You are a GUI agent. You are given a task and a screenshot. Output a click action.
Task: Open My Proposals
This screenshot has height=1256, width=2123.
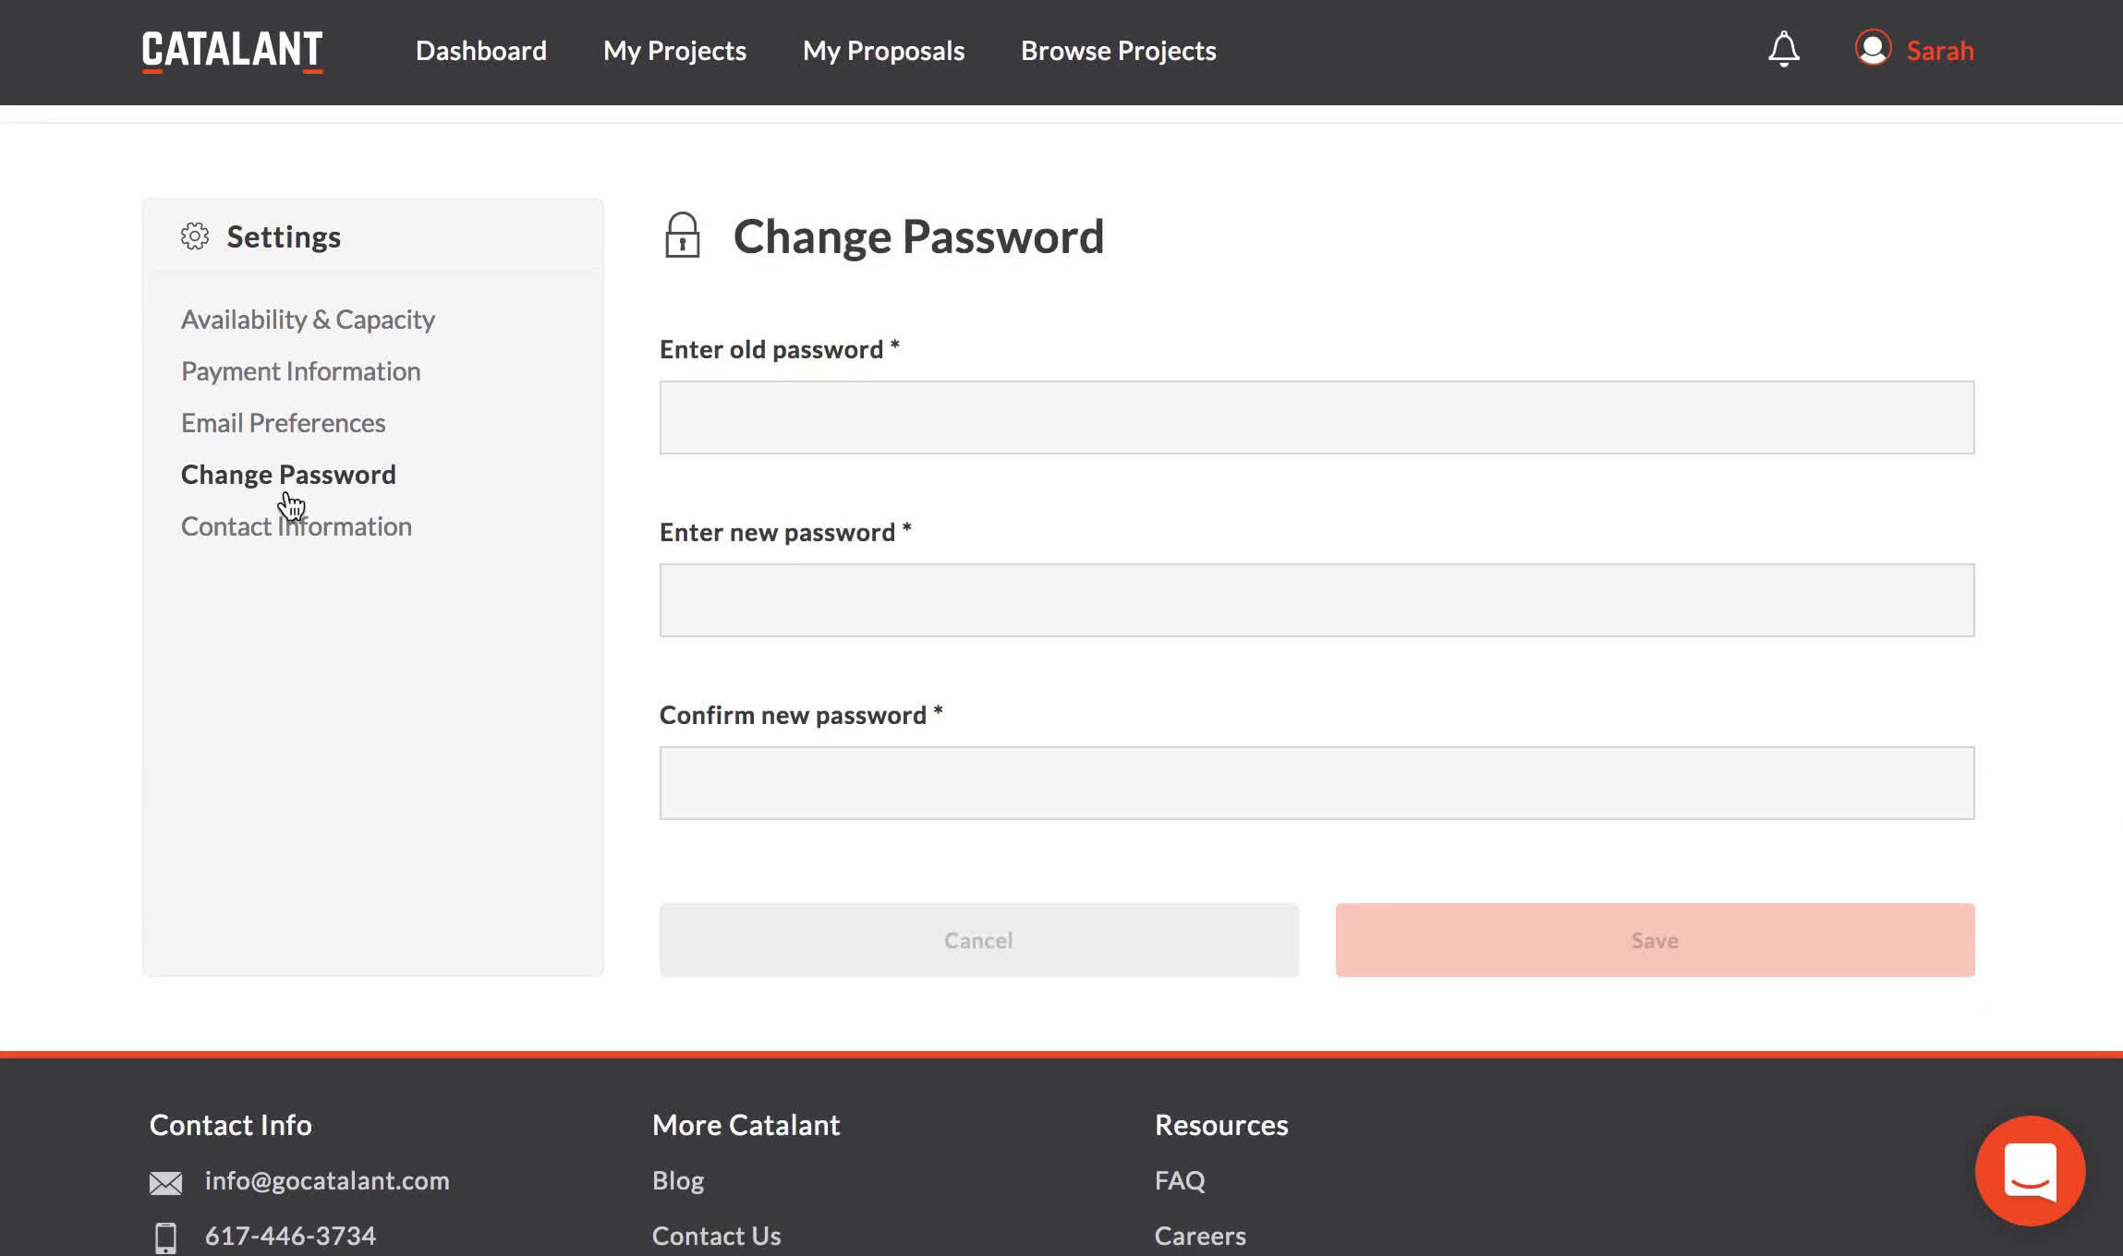pos(883,51)
